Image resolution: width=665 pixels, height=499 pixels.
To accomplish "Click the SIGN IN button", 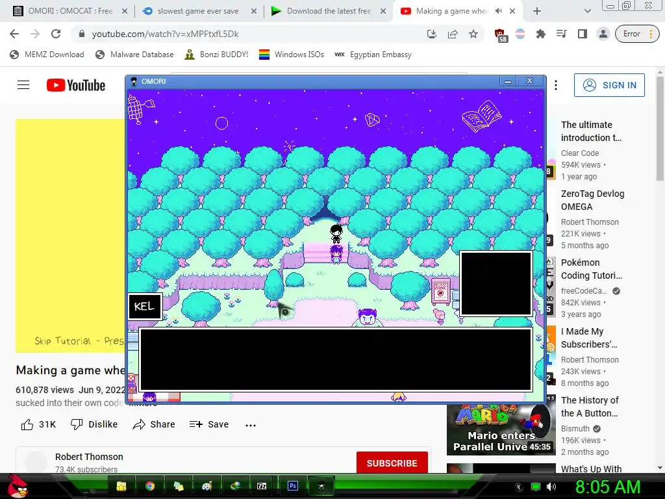I will [609, 85].
